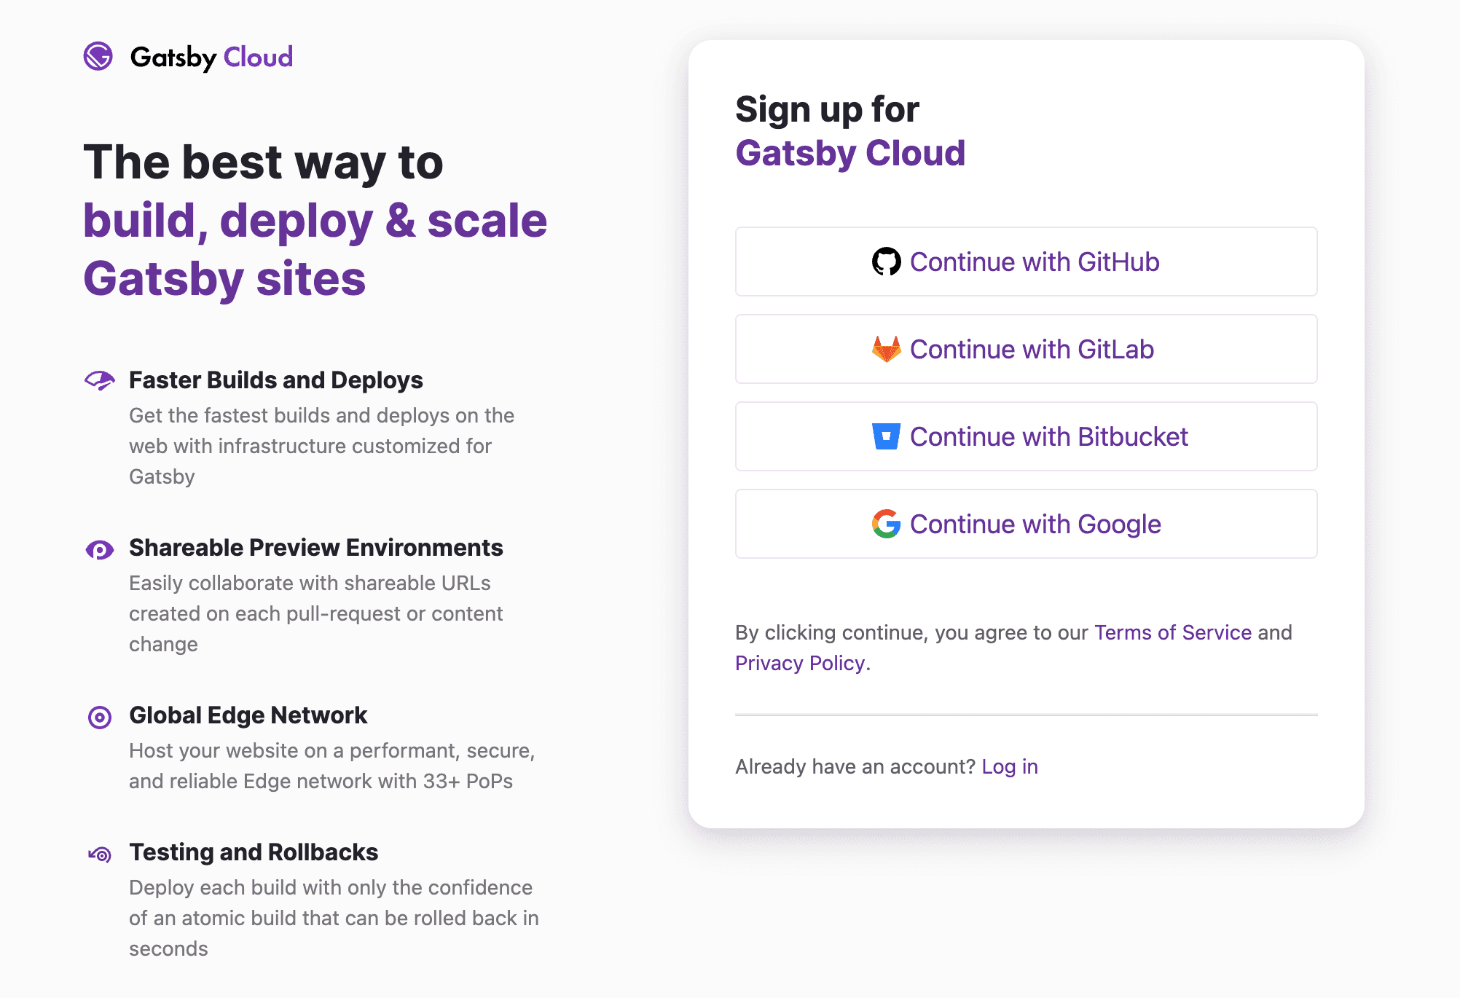Click the Testing and Rollbacks icon
The height and width of the screenshot is (998, 1460).
click(x=100, y=854)
